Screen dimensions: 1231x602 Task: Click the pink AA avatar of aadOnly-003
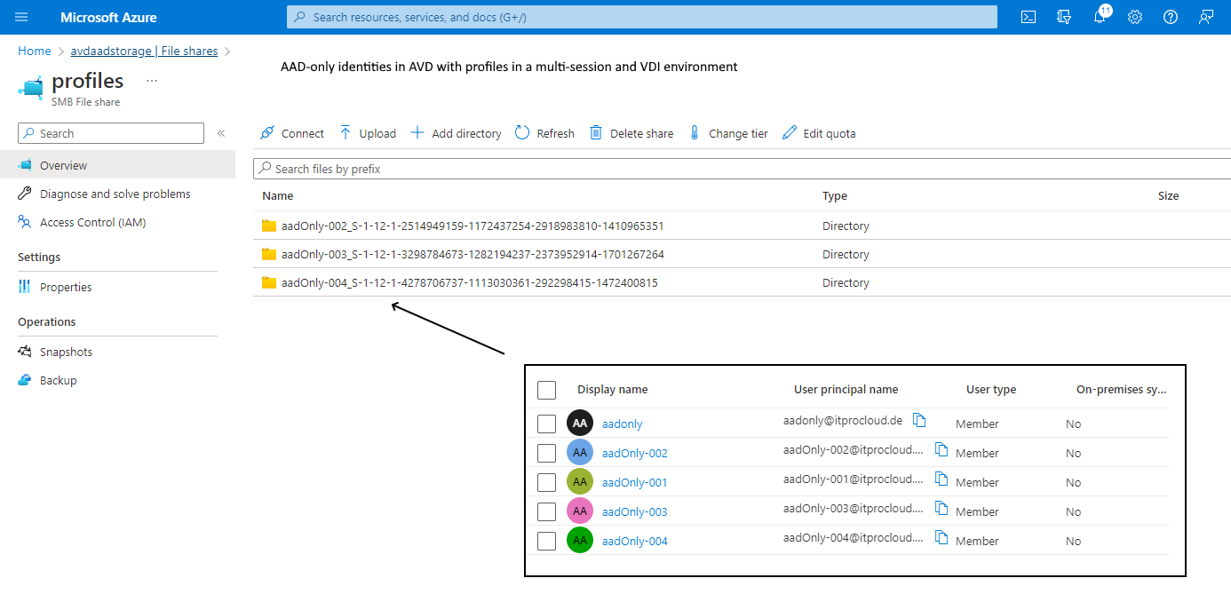coord(580,511)
